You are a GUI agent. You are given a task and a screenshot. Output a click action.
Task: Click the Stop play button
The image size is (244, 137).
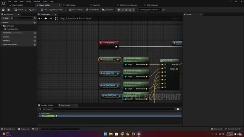[x=126, y=10]
